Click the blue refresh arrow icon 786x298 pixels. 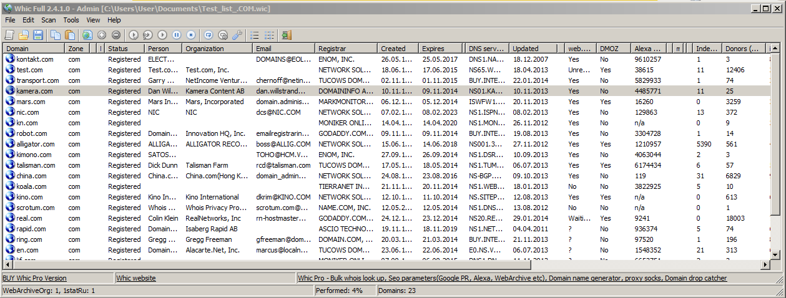209,35
